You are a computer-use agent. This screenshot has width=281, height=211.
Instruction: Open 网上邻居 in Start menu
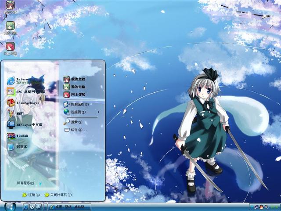coord(74,95)
